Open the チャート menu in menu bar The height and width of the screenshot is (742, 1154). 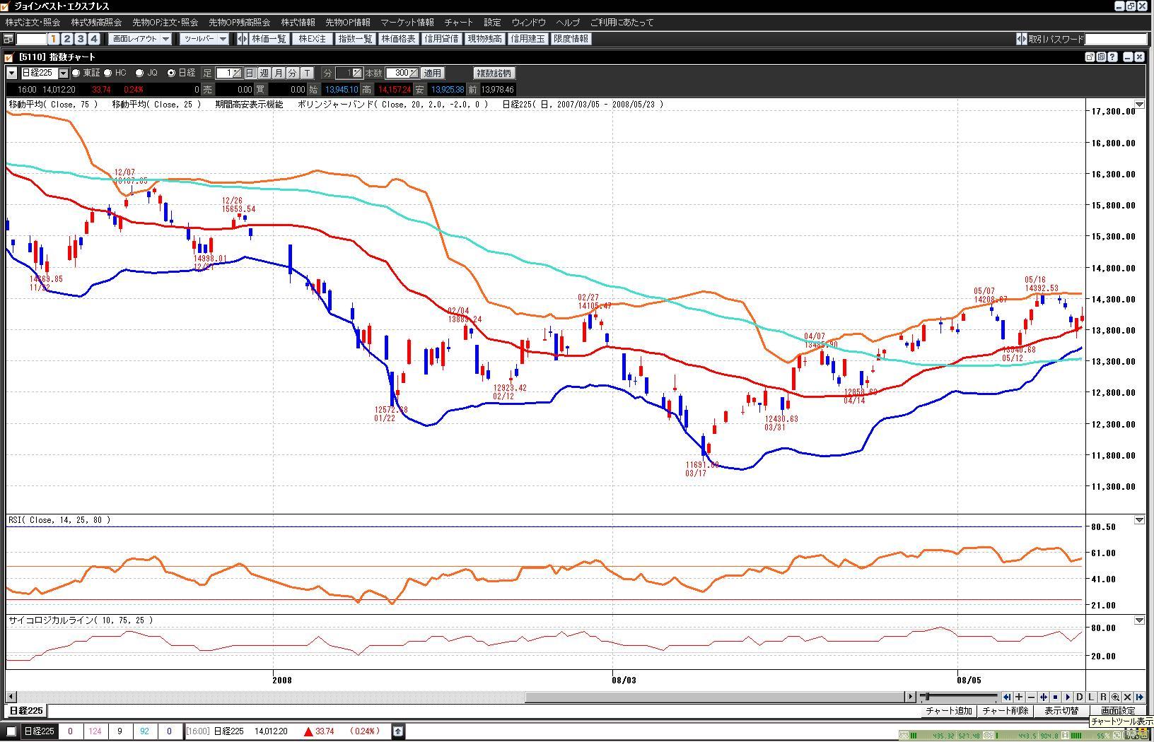[x=458, y=23]
